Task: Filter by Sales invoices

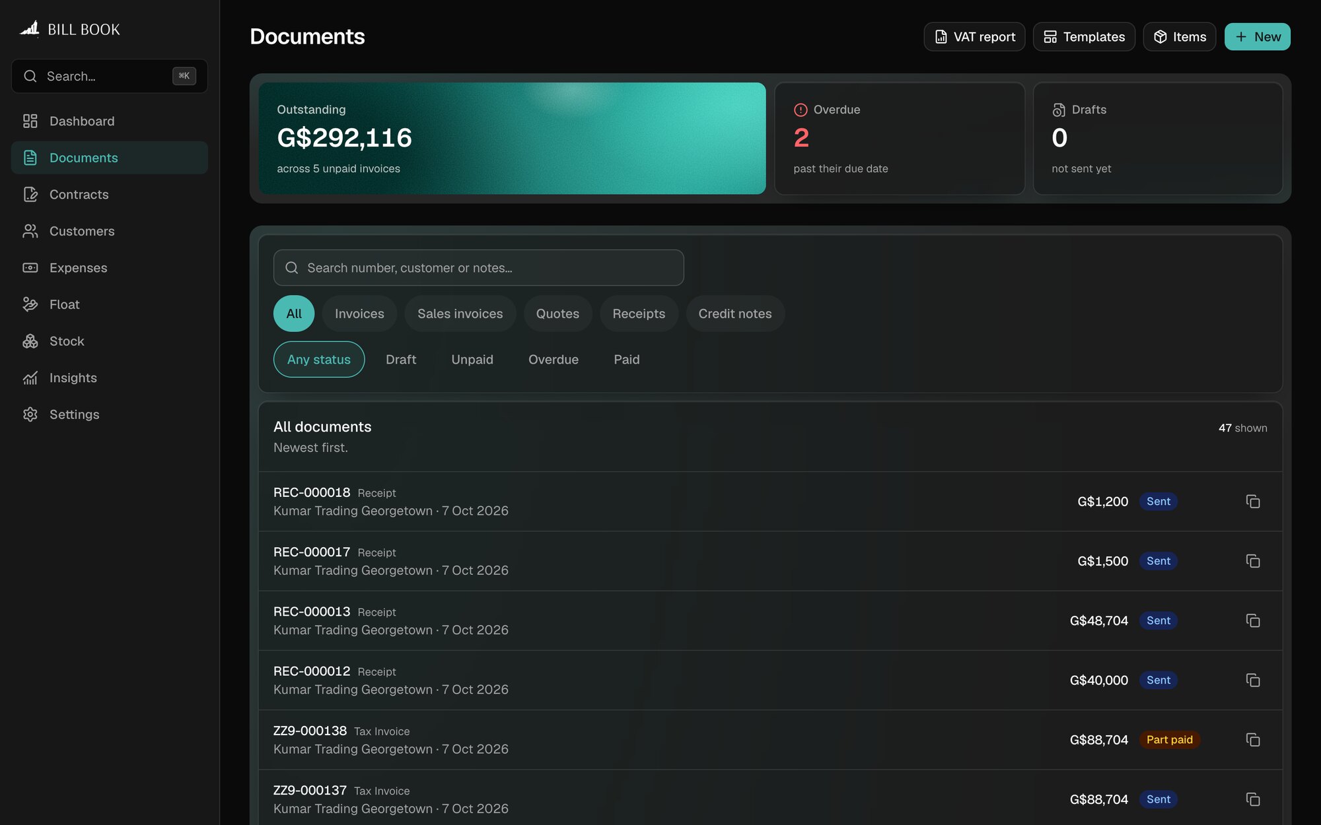Action: point(460,313)
